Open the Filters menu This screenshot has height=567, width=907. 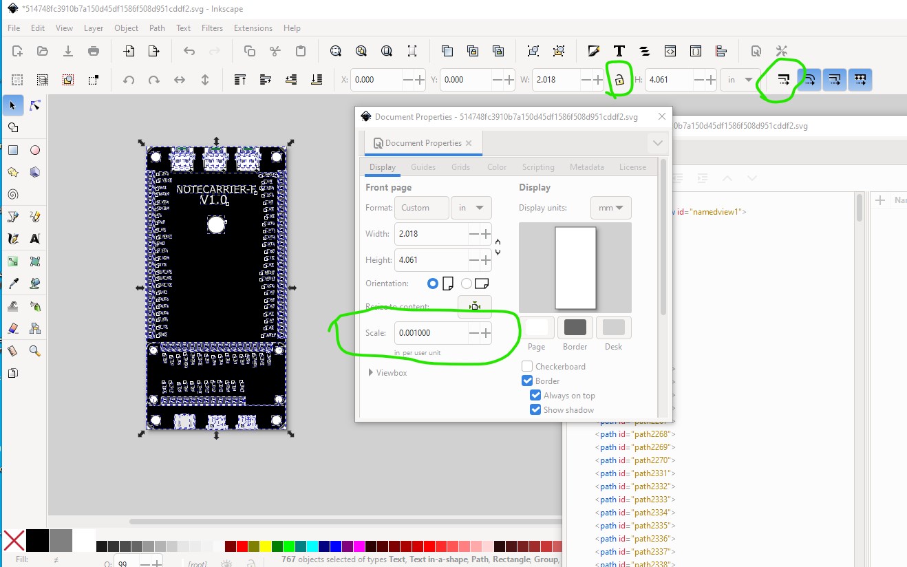coord(212,28)
